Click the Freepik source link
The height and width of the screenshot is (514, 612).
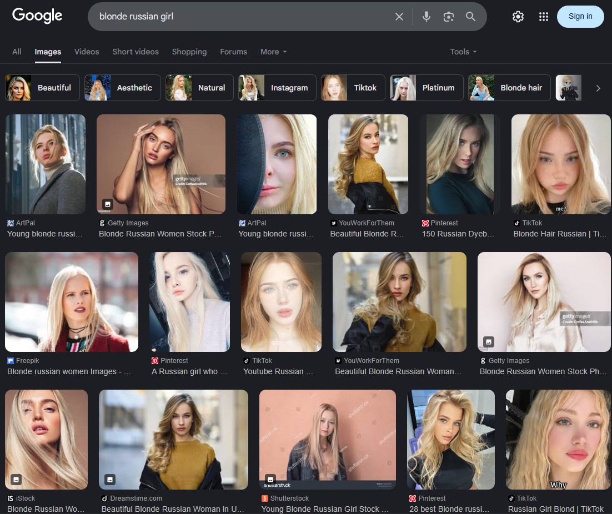27,361
